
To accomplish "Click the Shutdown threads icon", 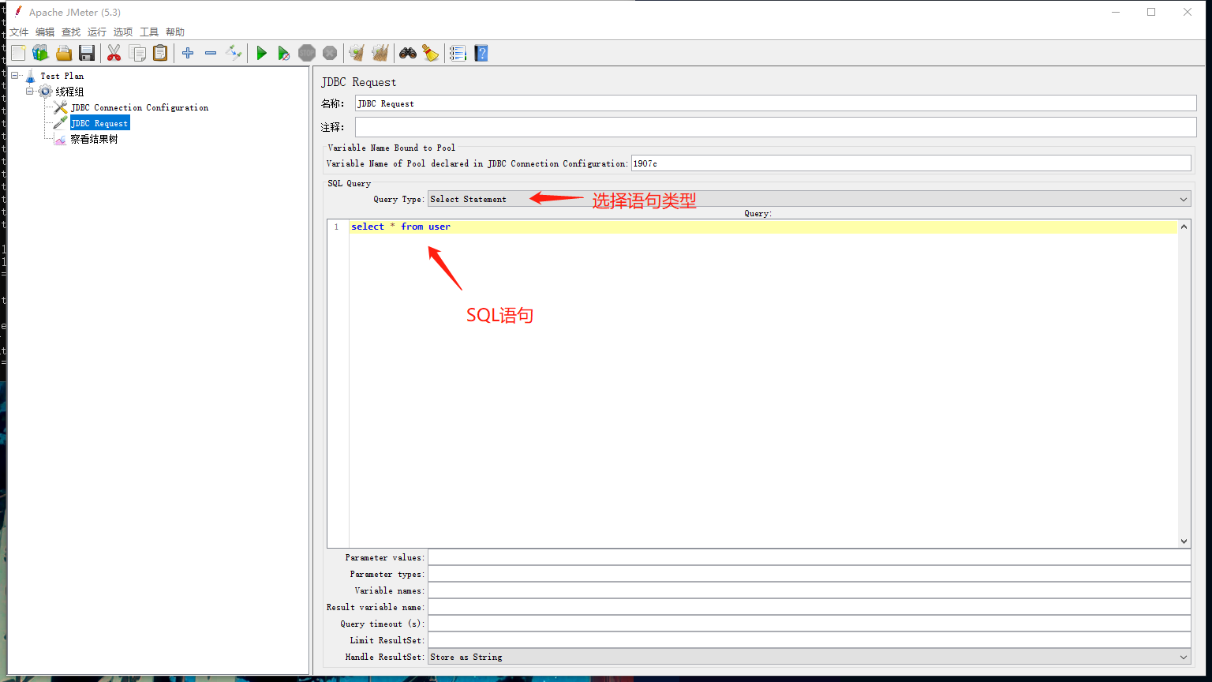I will pyautogui.click(x=330, y=53).
